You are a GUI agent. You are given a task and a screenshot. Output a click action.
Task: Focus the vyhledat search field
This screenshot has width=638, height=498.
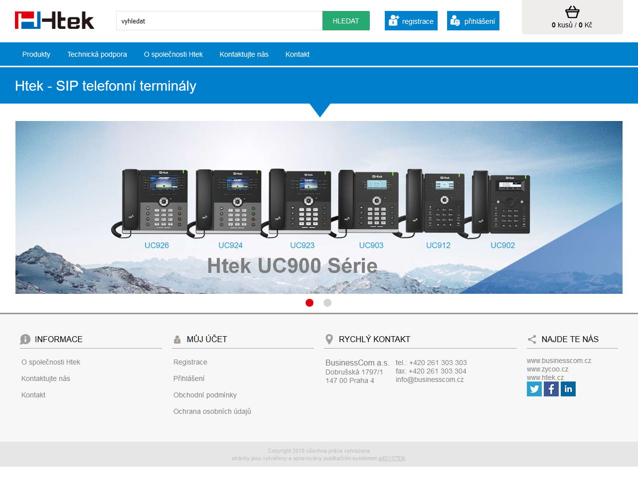pyautogui.click(x=219, y=21)
